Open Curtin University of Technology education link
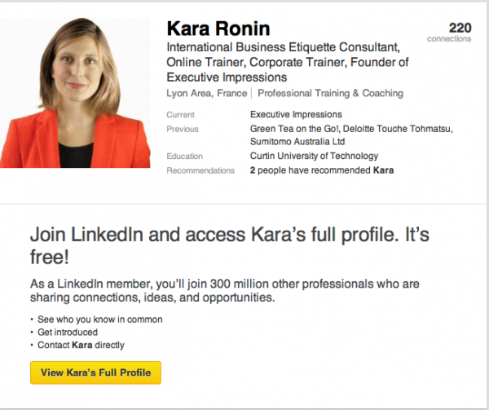 click(314, 157)
